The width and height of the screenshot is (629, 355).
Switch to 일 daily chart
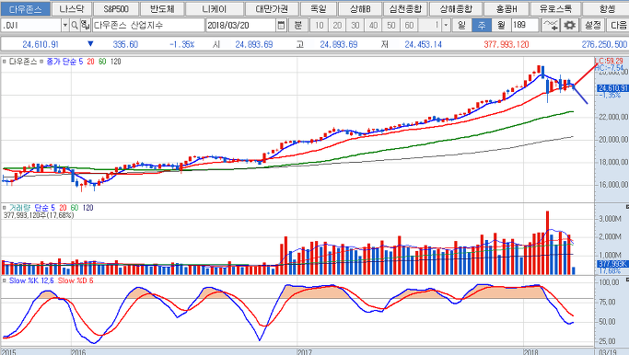pyautogui.click(x=461, y=25)
